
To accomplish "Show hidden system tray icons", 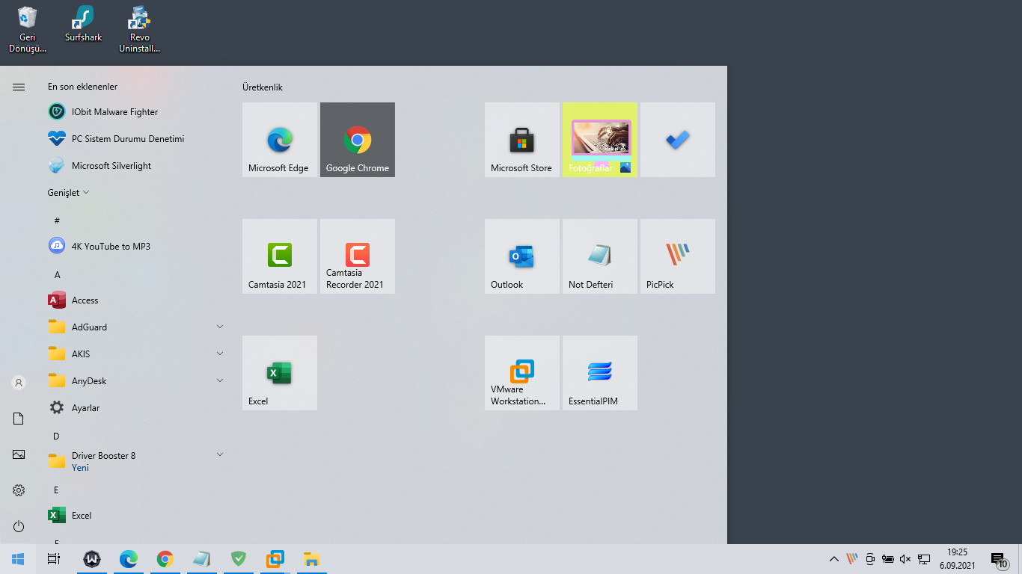I will (834, 559).
